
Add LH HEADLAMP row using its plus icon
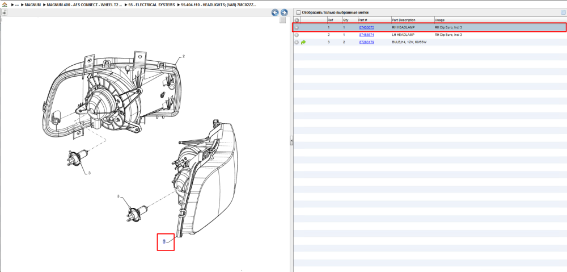297,35
